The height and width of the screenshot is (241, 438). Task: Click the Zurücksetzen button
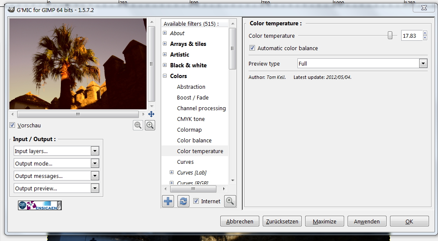pos(282,221)
